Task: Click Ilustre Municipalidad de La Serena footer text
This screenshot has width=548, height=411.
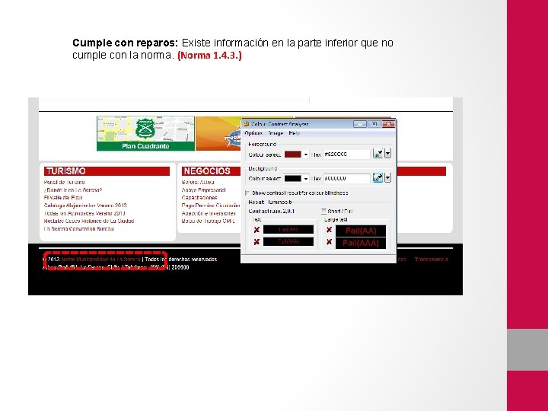Action: pyautogui.click(x=101, y=260)
